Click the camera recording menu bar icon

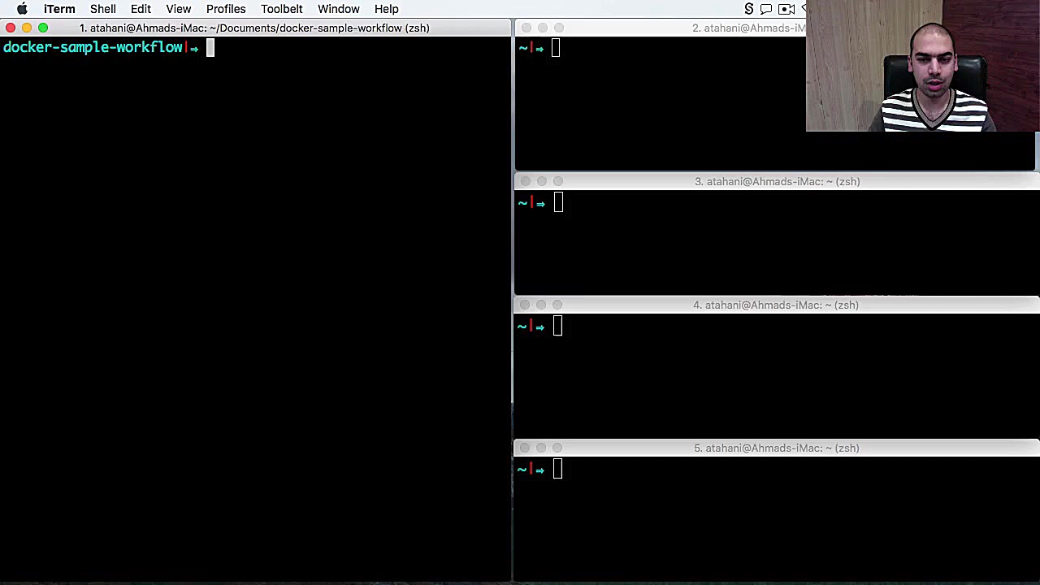coord(786,9)
